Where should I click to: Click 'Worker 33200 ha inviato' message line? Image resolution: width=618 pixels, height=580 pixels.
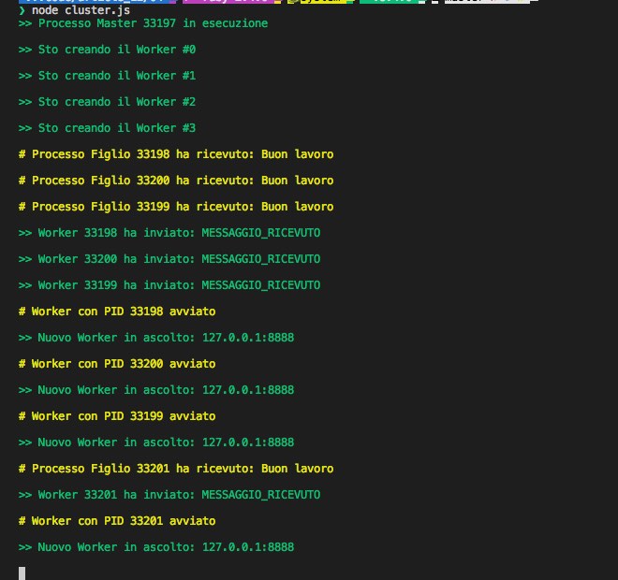[169, 259]
